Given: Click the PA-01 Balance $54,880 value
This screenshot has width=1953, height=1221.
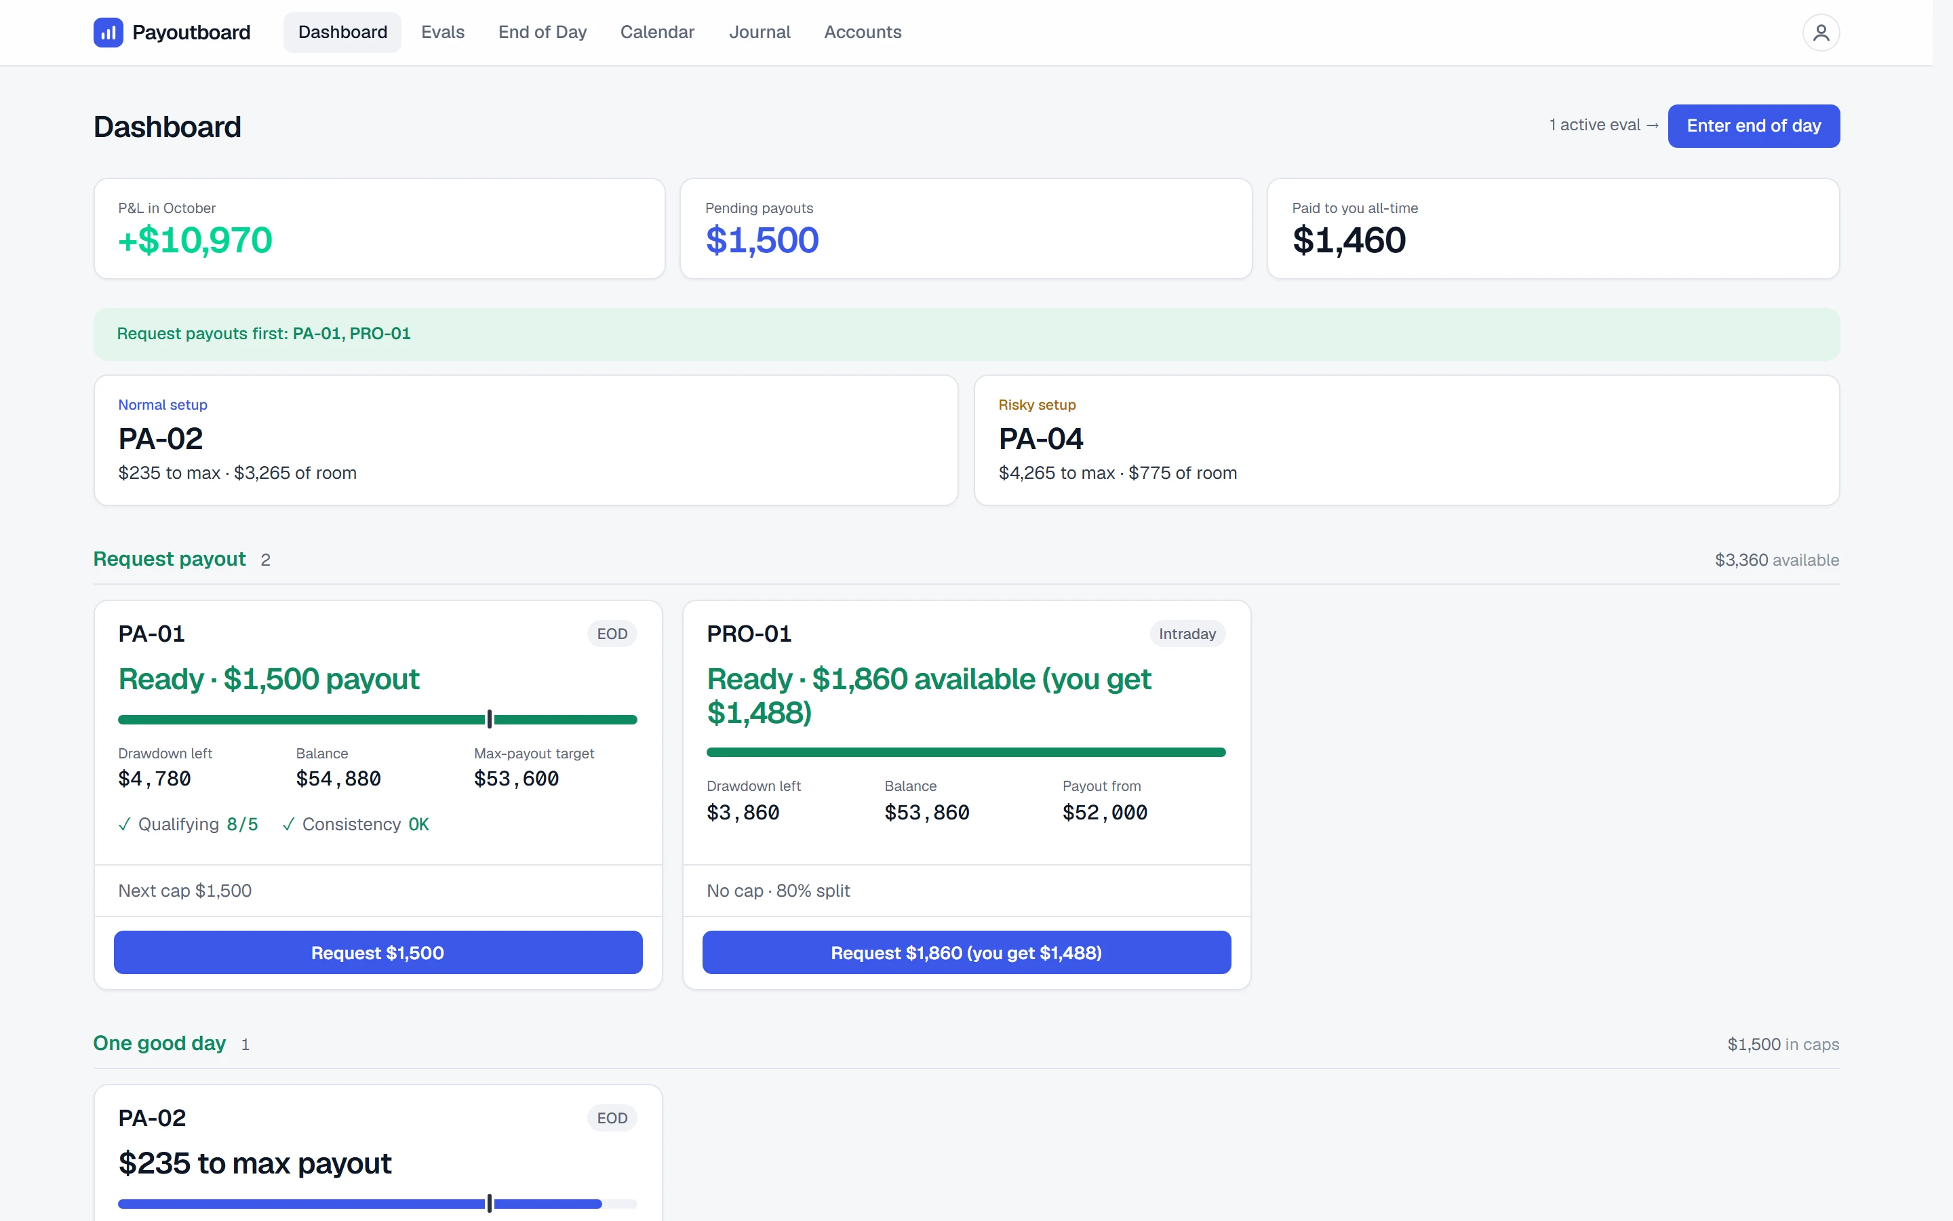Looking at the screenshot, I should [x=338, y=779].
